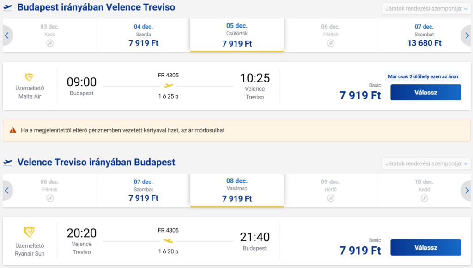This screenshot has height=268, width=473.
Task: Click previous dates arrow for Budapest outbound
Action: (7, 35)
